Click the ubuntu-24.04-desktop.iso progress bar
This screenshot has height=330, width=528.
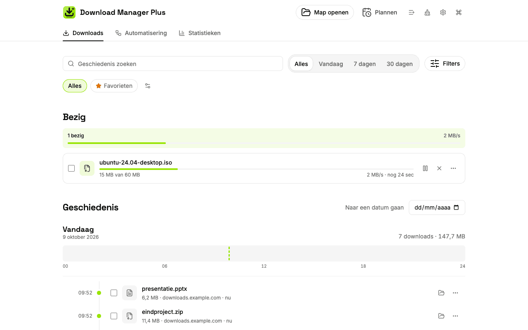coord(257,169)
